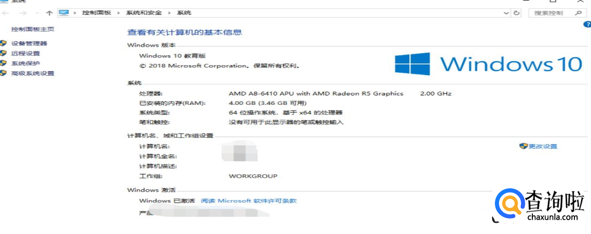Go up one folder level
591x234 pixels.
point(49,13)
